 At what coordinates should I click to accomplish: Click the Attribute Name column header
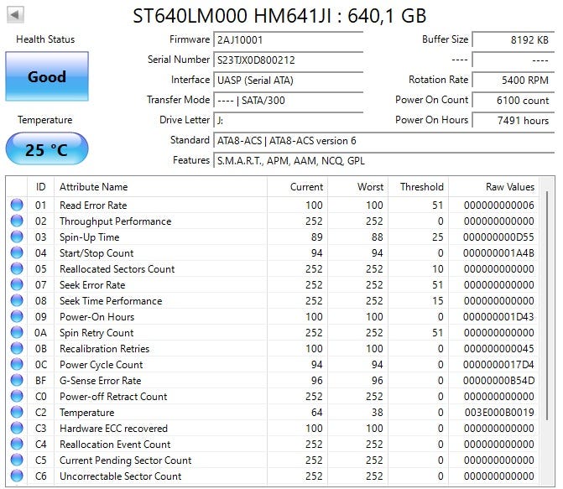click(x=94, y=187)
